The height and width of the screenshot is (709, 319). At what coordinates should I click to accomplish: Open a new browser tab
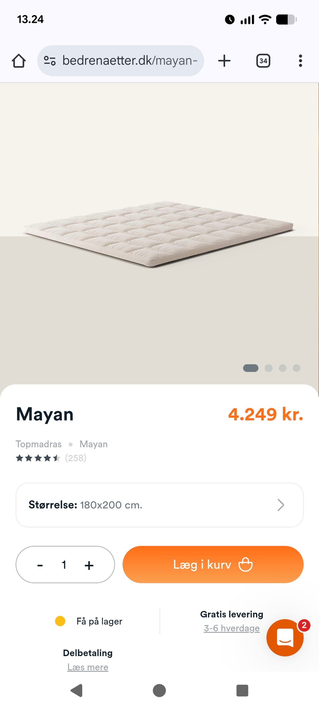[x=224, y=61]
